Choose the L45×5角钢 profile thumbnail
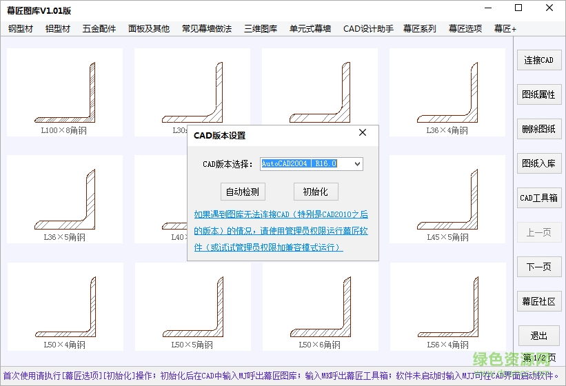 coord(447,199)
